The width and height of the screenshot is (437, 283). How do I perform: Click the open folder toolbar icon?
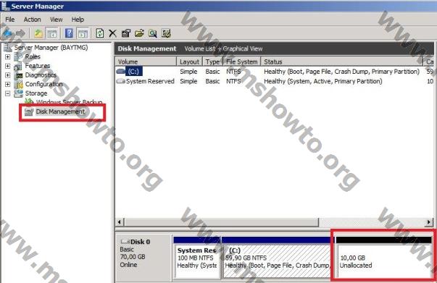click(x=139, y=33)
